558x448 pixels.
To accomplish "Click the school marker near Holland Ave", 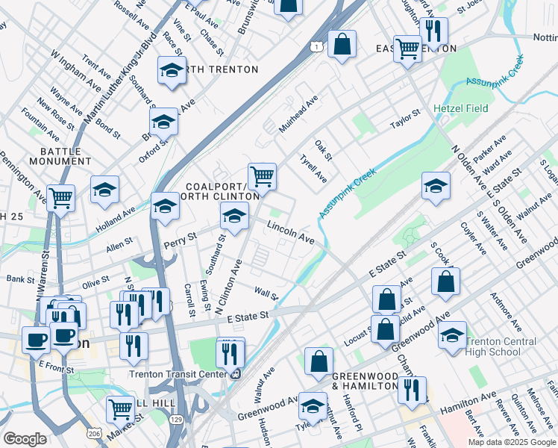I will [105, 190].
